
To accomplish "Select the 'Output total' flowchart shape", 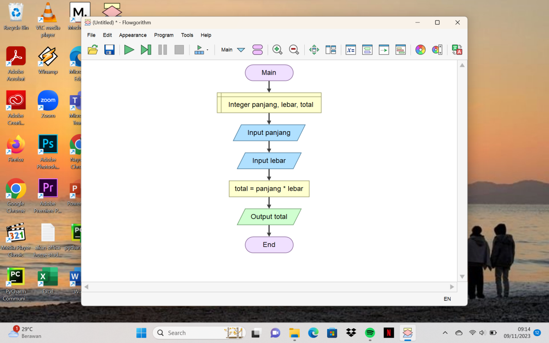I will [x=269, y=217].
